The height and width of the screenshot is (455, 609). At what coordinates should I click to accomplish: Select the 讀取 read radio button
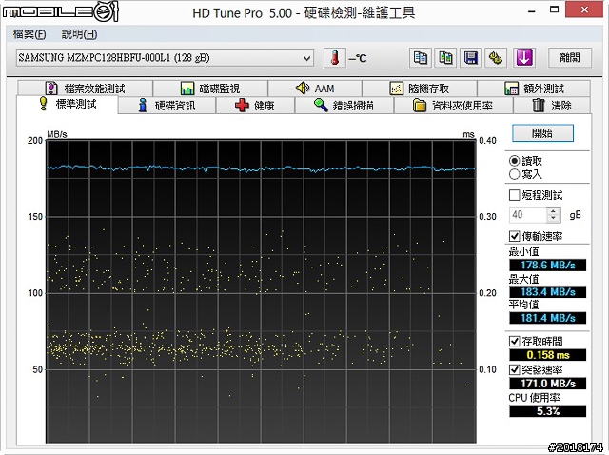(x=514, y=161)
